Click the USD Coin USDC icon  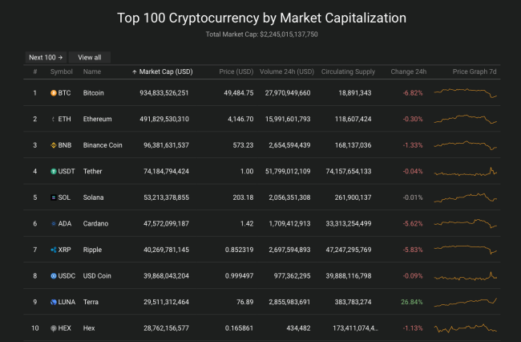54,275
